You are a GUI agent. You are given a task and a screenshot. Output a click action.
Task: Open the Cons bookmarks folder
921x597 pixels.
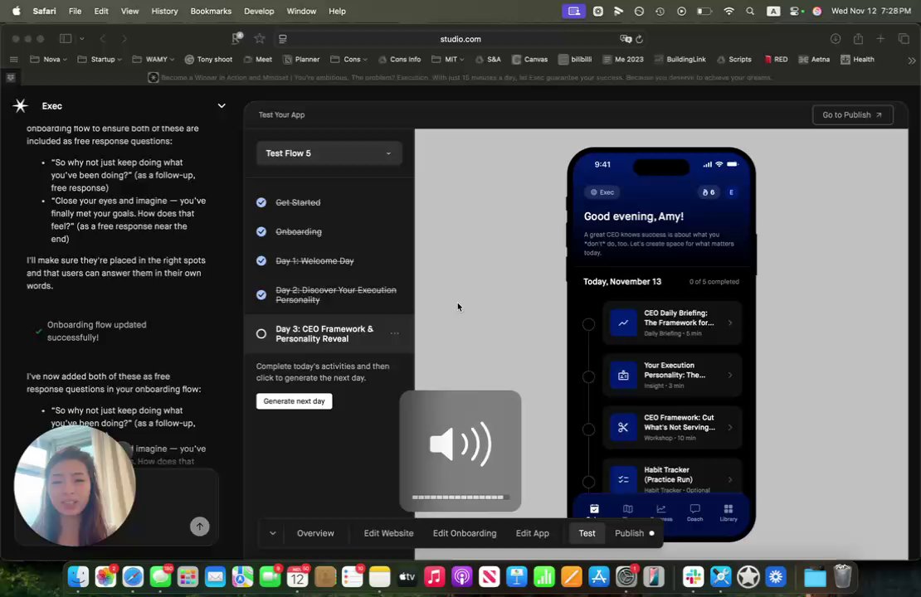point(348,60)
